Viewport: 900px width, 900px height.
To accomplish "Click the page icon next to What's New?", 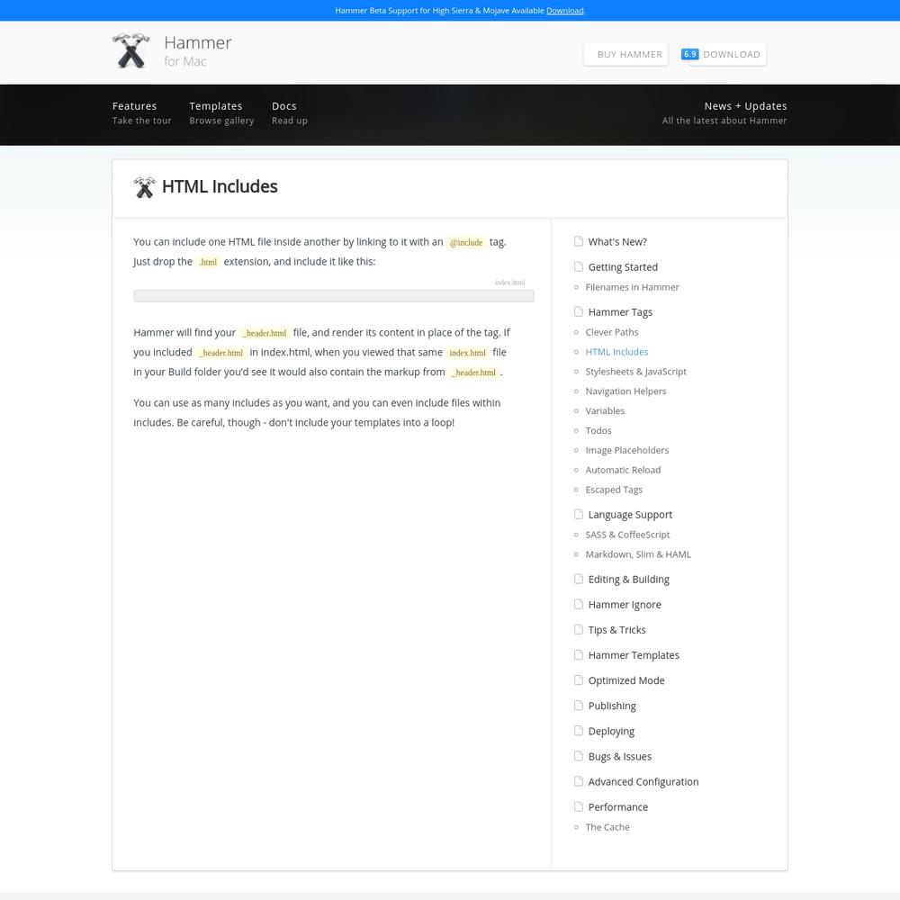I will [579, 241].
